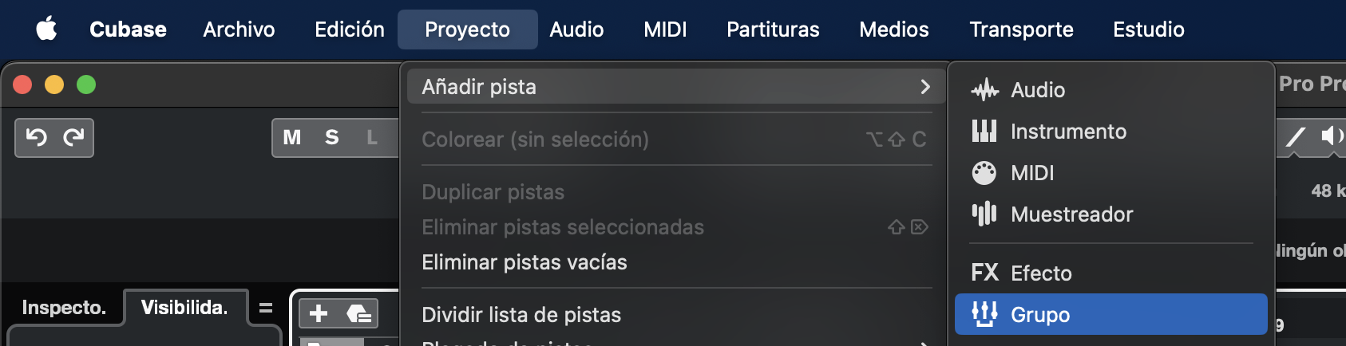Click Dividir lista de pistas
This screenshot has width=1346, height=346.
[521, 315]
